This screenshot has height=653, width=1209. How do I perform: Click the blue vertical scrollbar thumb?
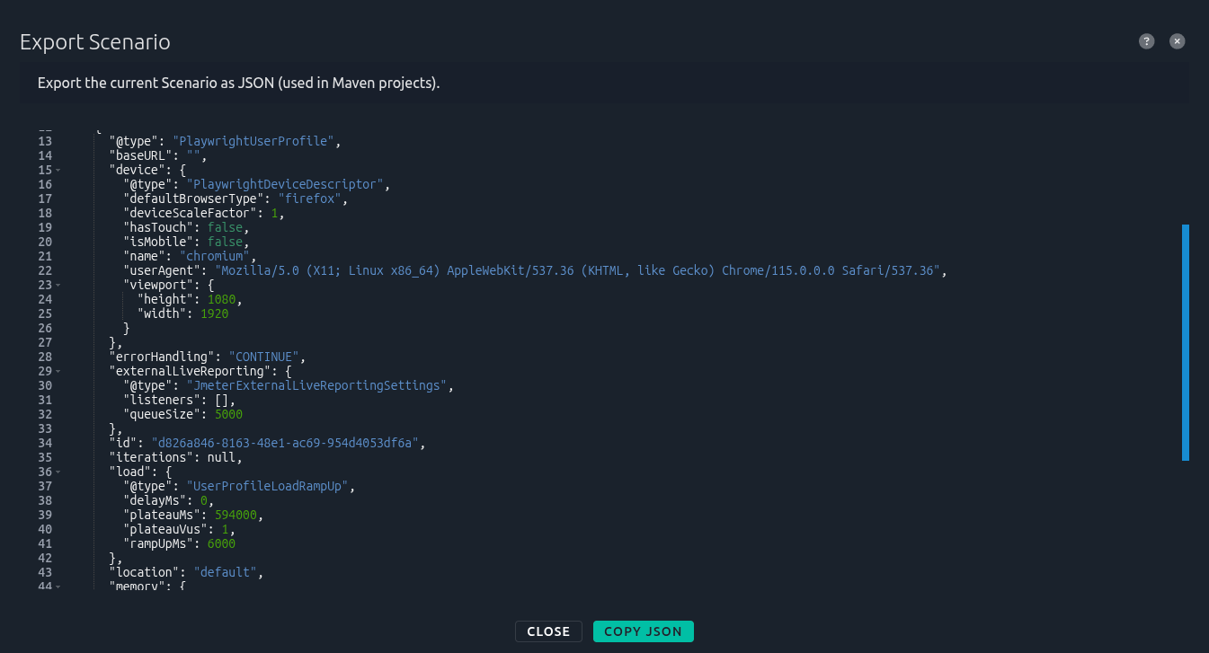click(1185, 342)
